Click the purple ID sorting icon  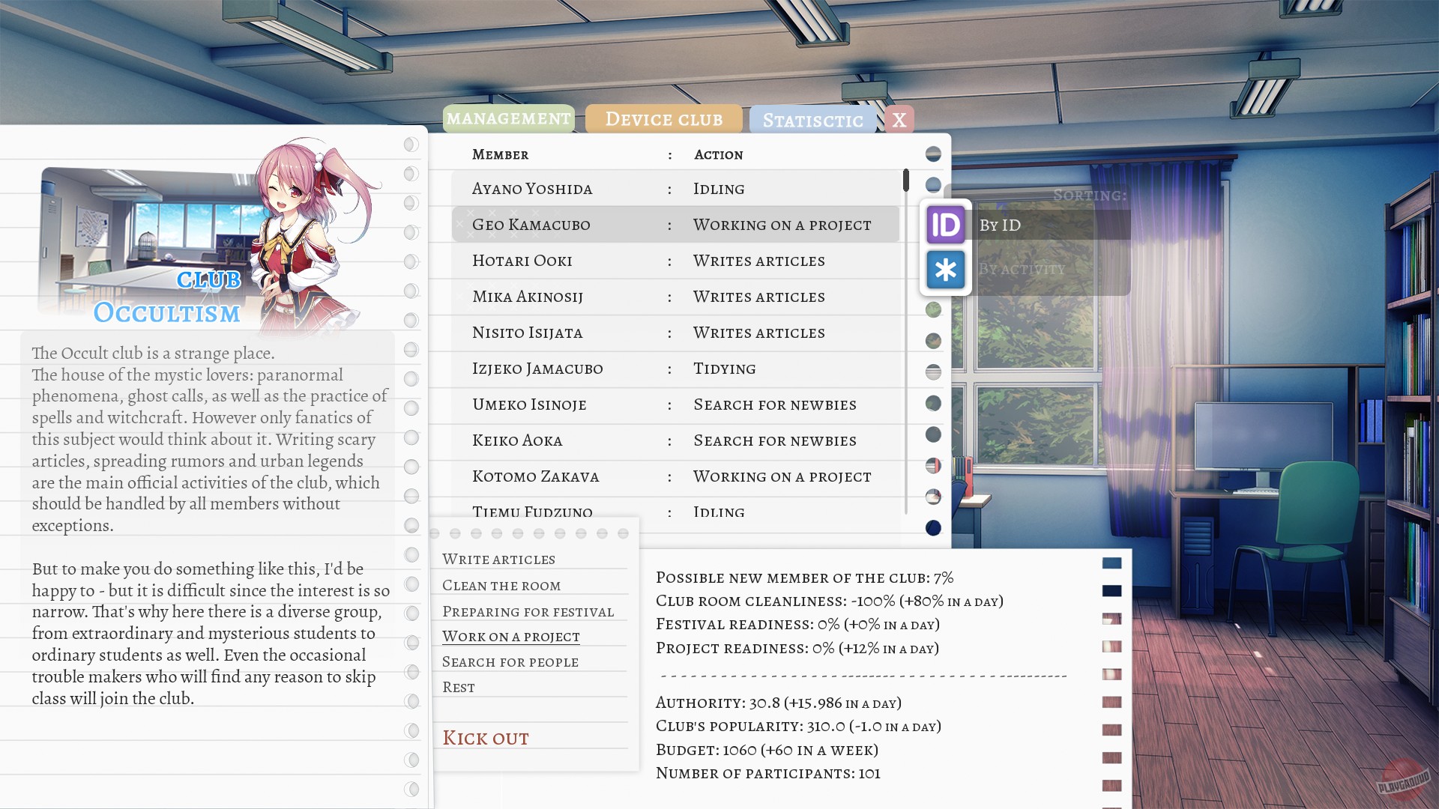pyautogui.click(x=945, y=225)
